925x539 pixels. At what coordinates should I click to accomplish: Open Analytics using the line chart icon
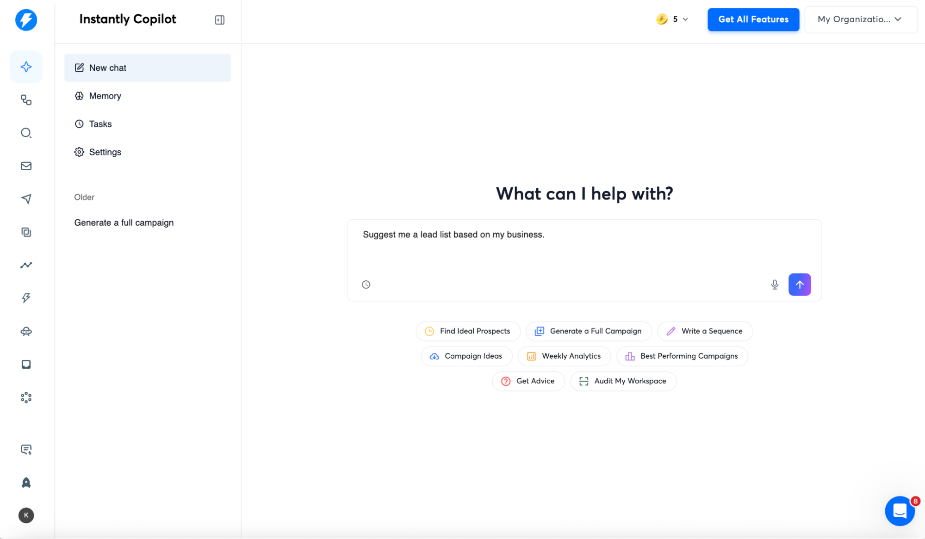click(26, 265)
